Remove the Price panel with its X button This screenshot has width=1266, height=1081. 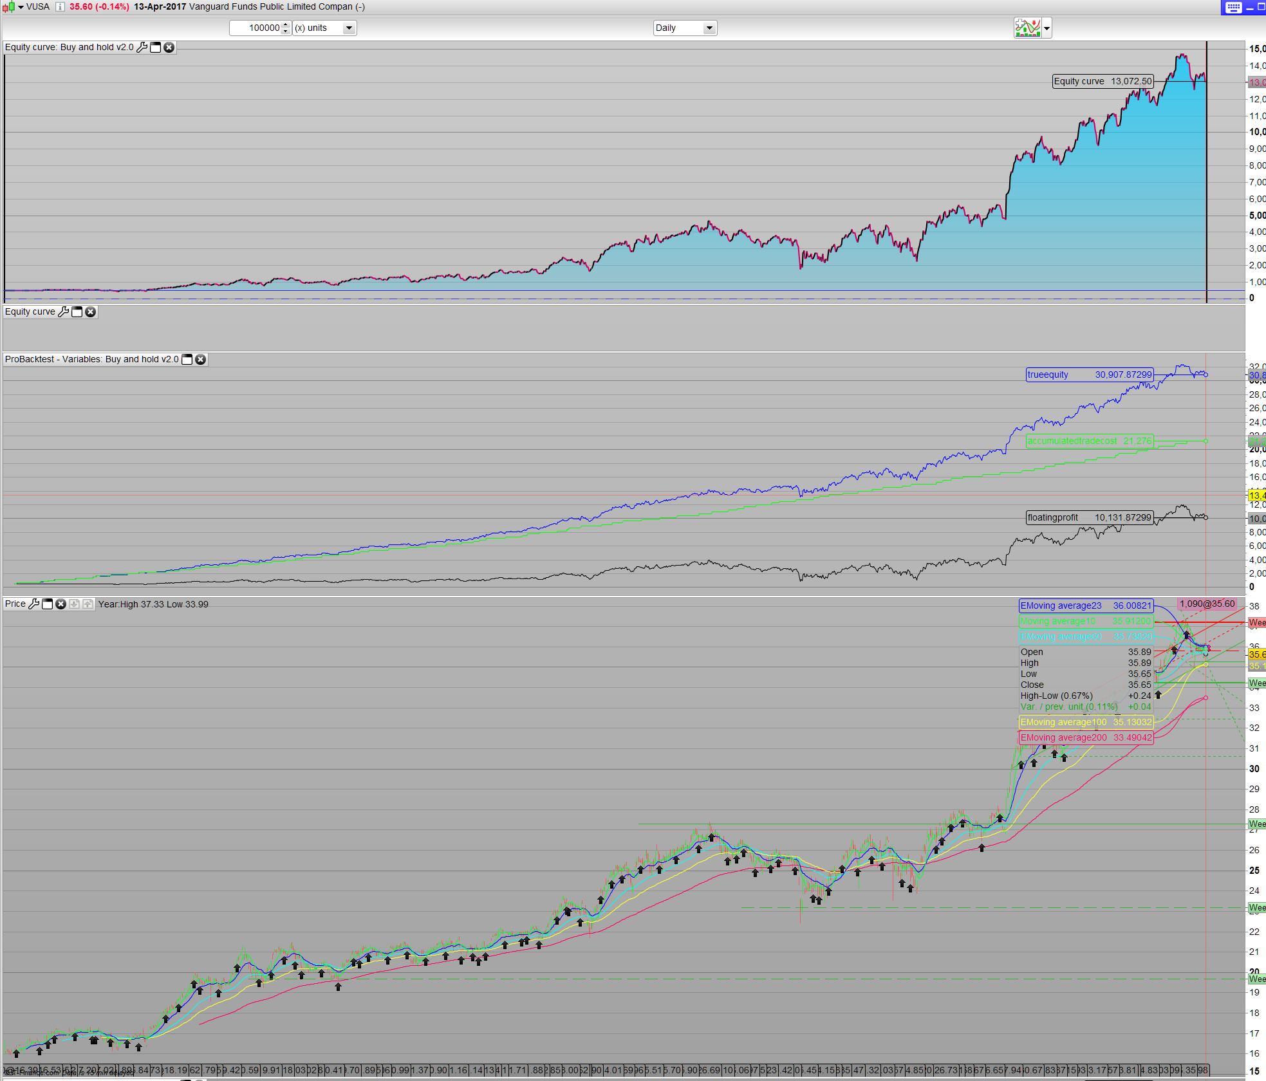click(x=61, y=604)
